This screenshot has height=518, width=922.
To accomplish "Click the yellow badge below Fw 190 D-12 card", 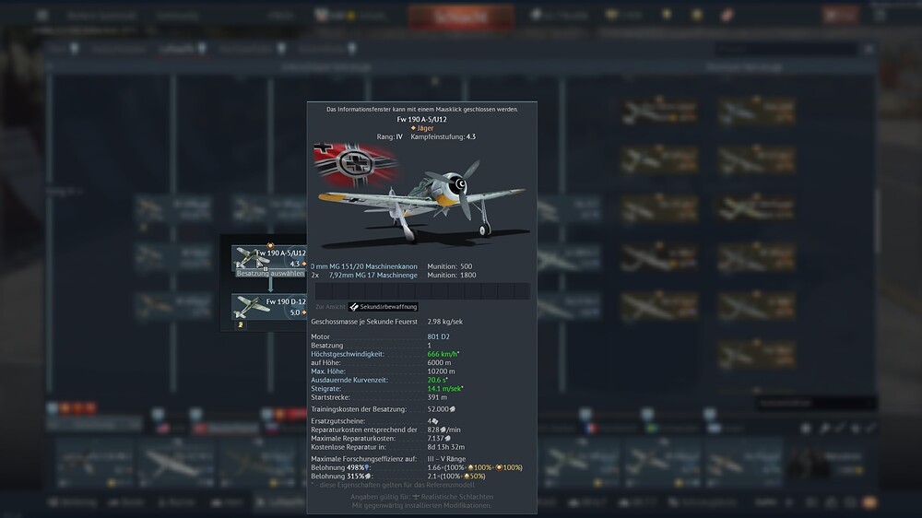I will 241,324.
